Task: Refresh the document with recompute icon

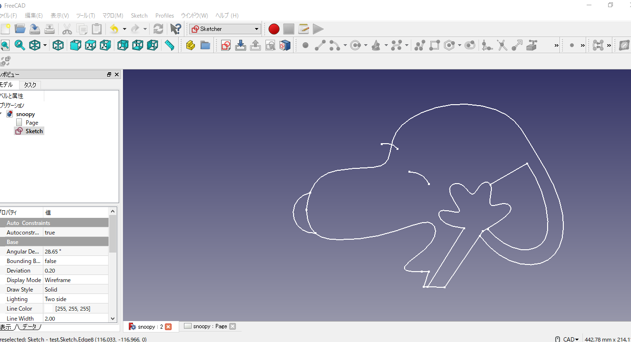Action: [x=158, y=29]
